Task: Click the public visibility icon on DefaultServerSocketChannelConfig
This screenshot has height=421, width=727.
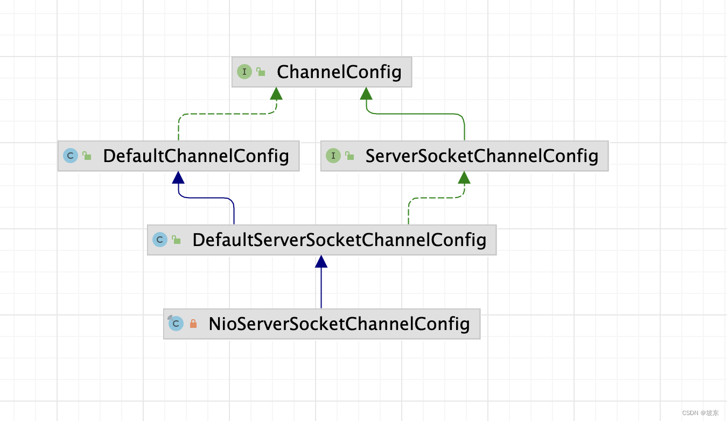Action: pos(176,240)
